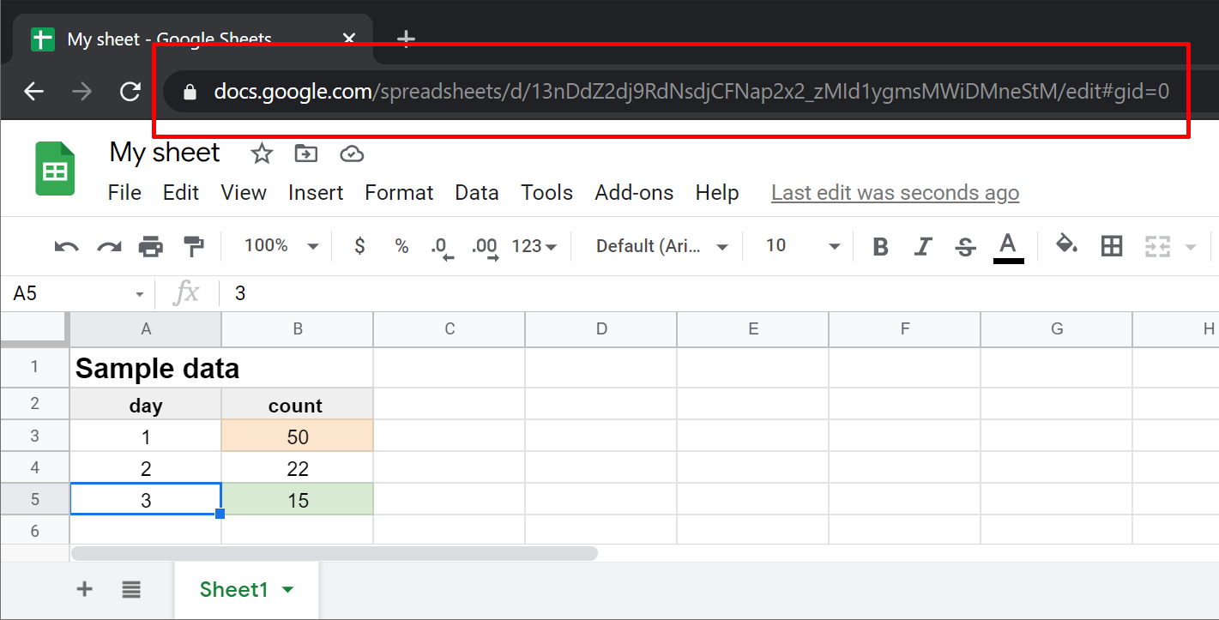Click the select-all corner box
The image size is (1219, 620).
(34, 328)
